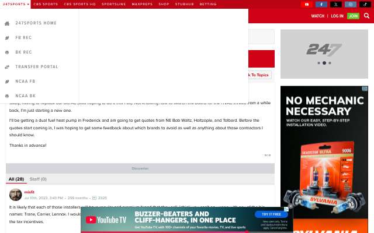374x233 pixels.
Task: Click the green Join button
Action: [x=353, y=16]
